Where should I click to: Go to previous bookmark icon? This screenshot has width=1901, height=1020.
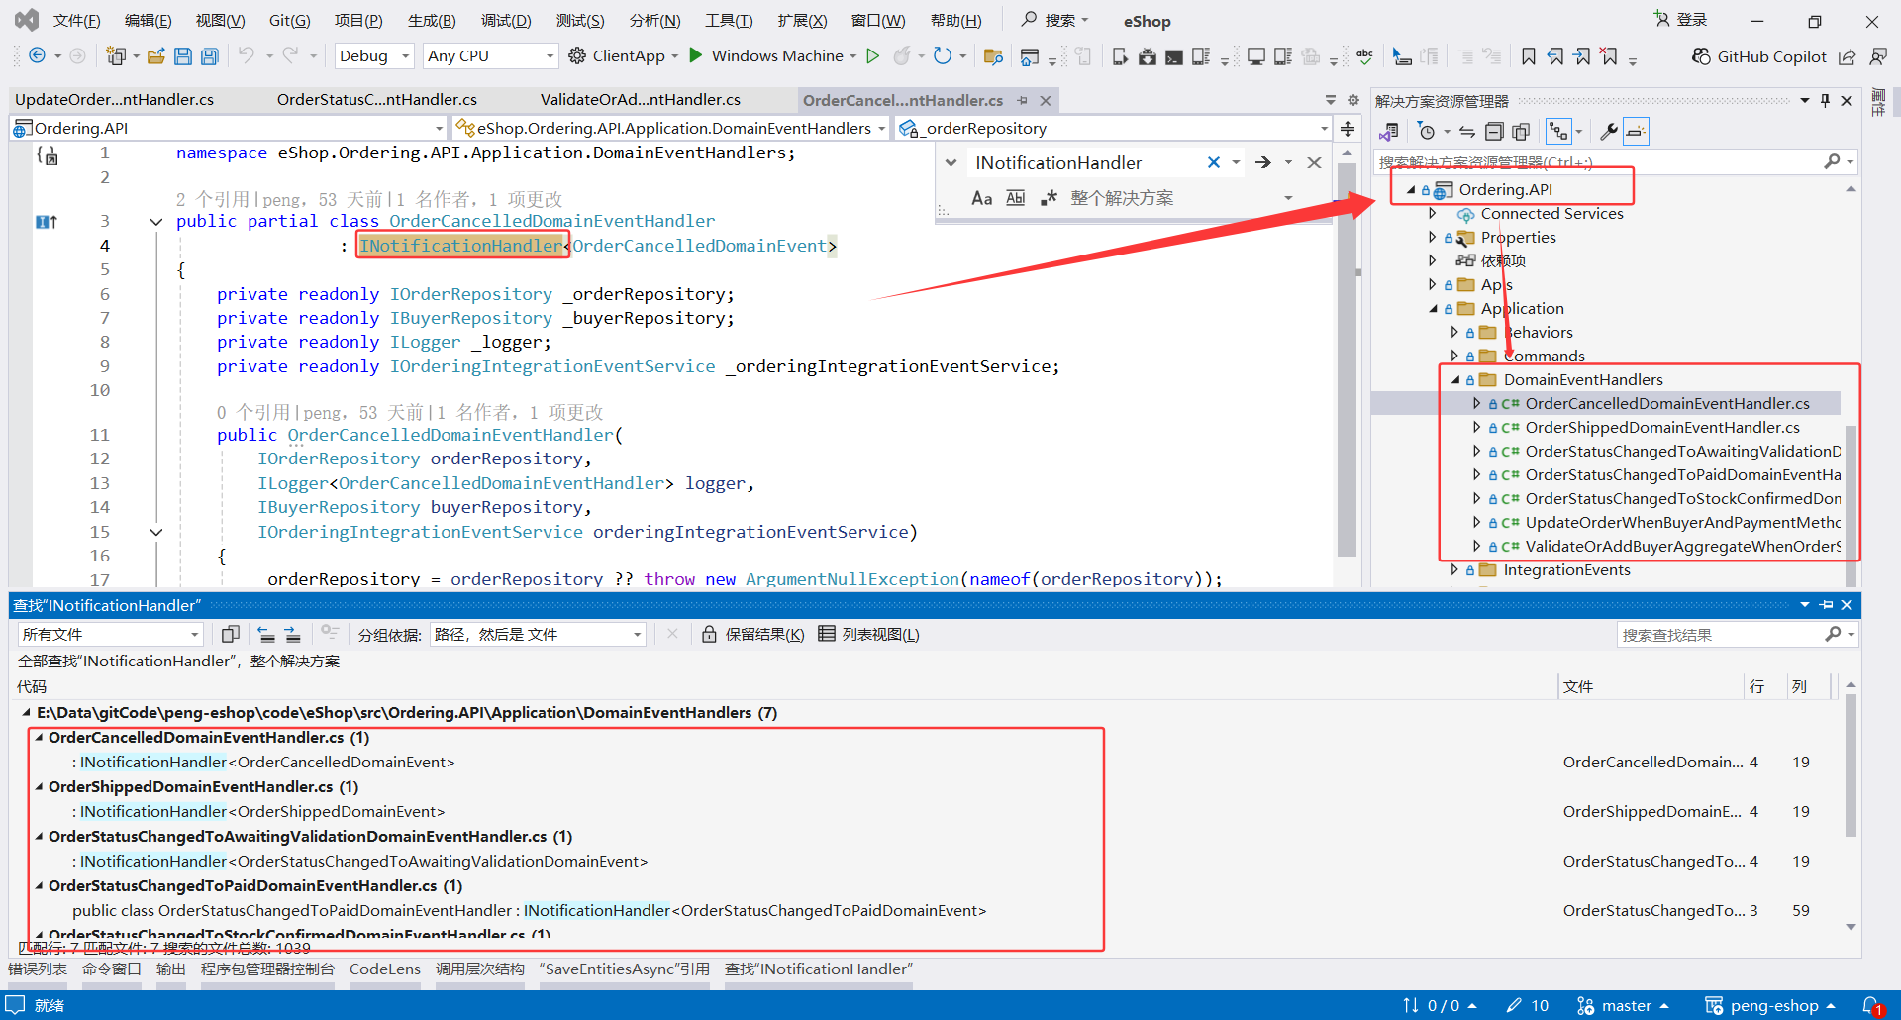[1556, 56]
